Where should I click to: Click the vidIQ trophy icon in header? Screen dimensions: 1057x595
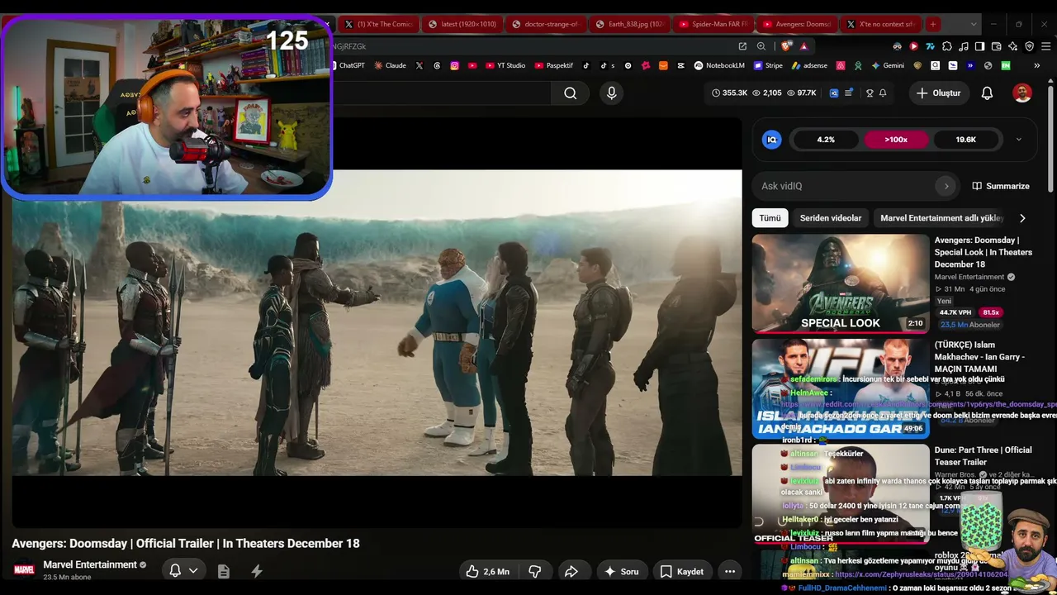(x=869, y=93)
